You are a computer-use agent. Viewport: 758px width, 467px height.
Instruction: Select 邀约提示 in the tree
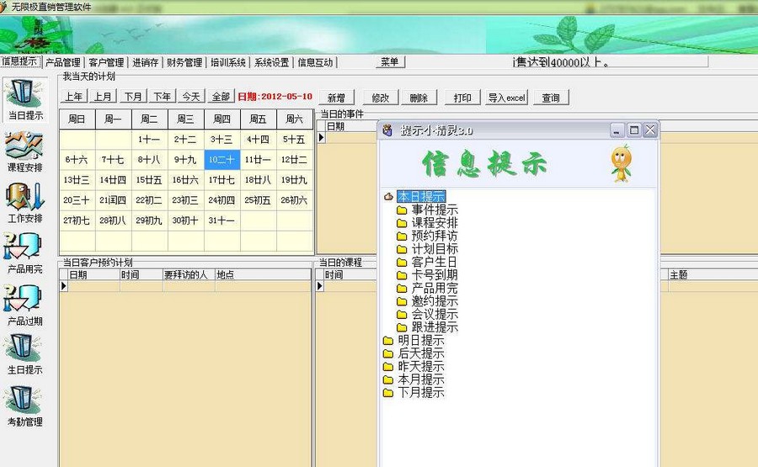435,301
